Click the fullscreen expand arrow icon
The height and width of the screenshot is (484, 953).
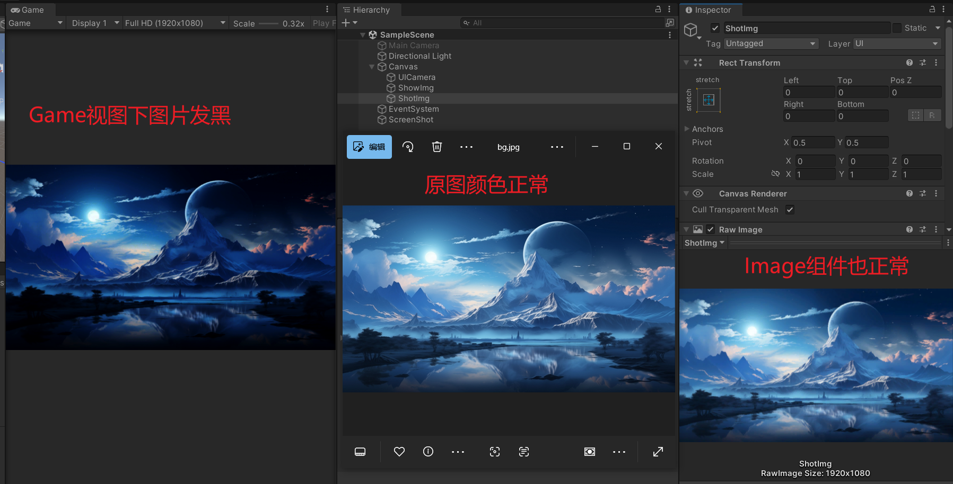pyautogui.click(x=658, y=452)
